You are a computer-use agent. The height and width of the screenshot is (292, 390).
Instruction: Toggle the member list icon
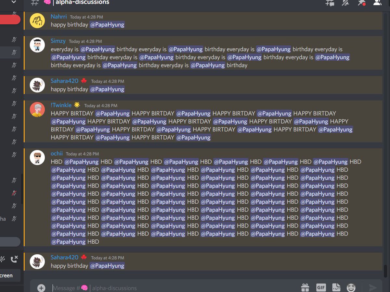coord(377,3)
